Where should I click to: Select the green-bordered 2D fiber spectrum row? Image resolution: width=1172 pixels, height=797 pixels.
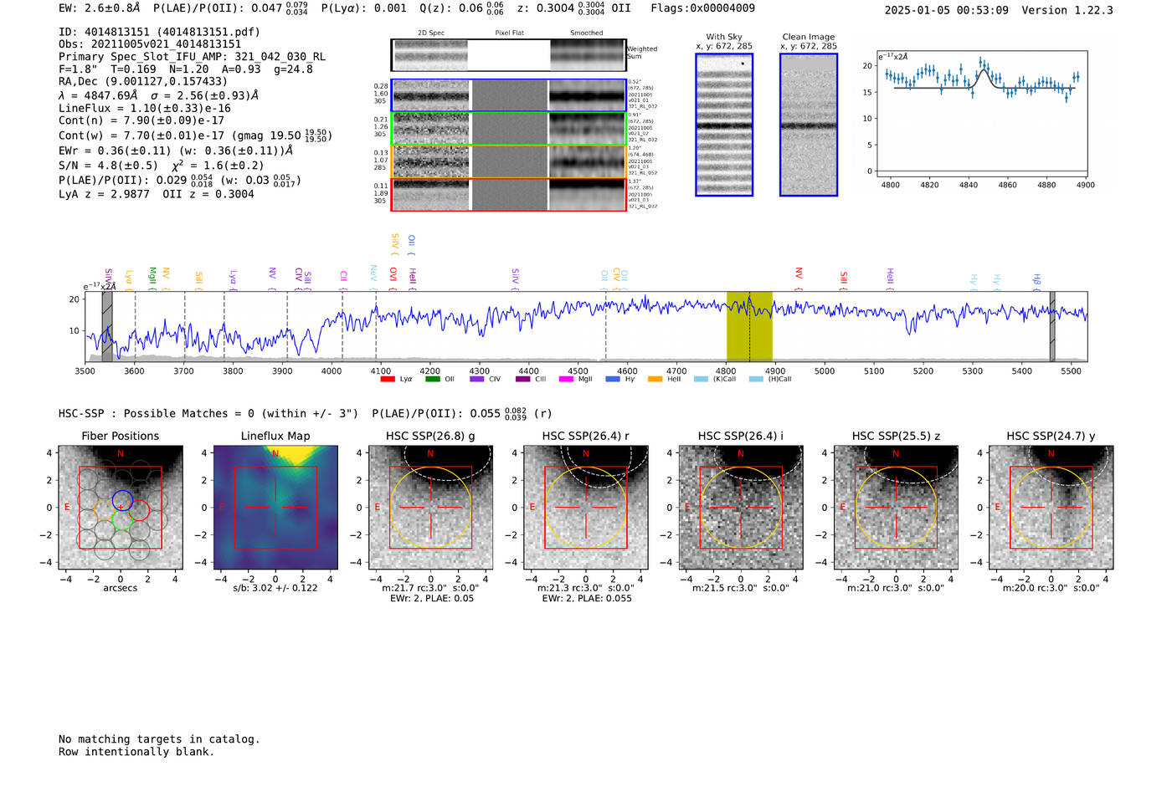(x=509, y=129)
